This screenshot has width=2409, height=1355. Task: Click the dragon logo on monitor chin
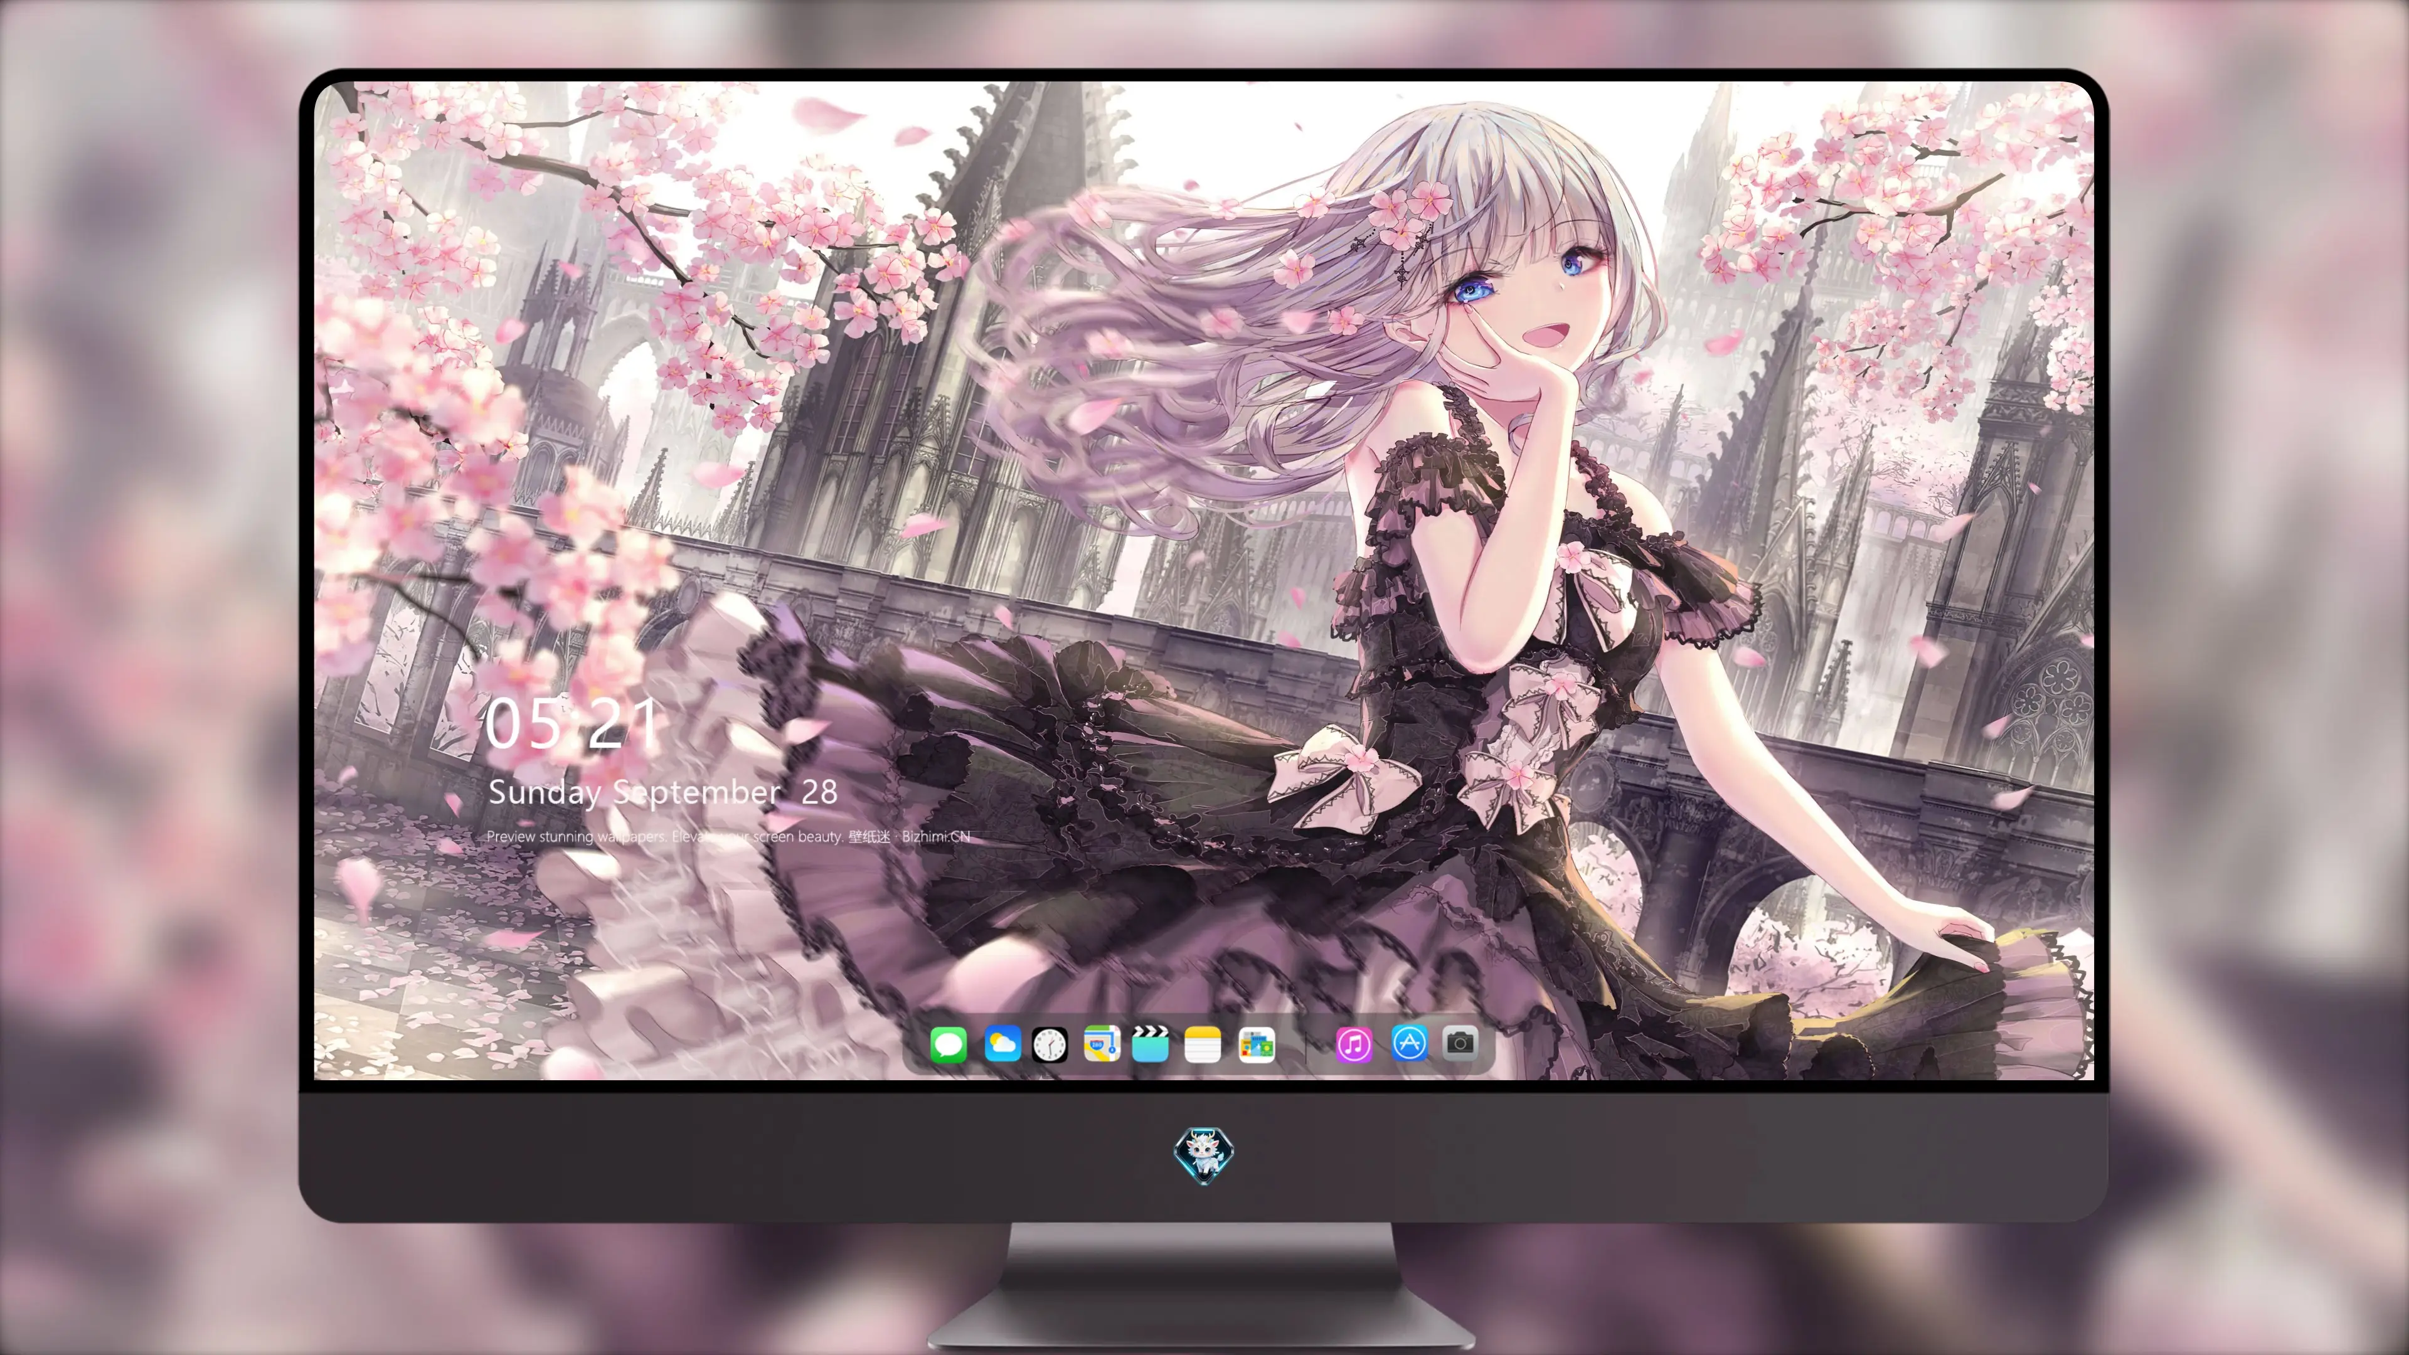pyautogui.click(x=1204, y=1156)
